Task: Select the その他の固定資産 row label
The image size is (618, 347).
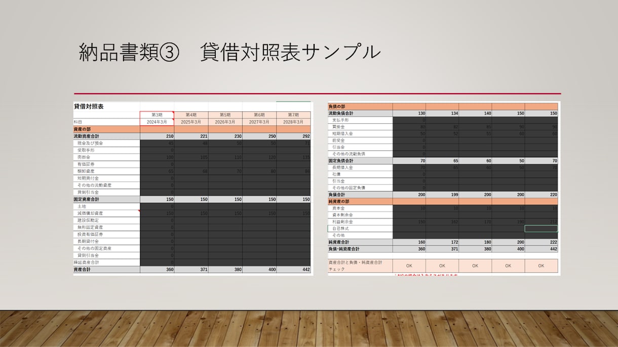Action: point(107,248)
